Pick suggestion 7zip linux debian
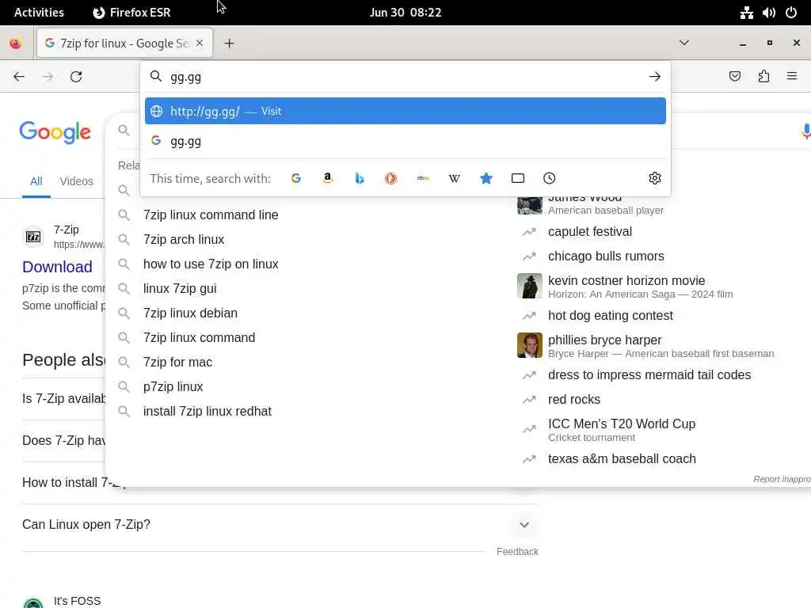 coord(190,313)
